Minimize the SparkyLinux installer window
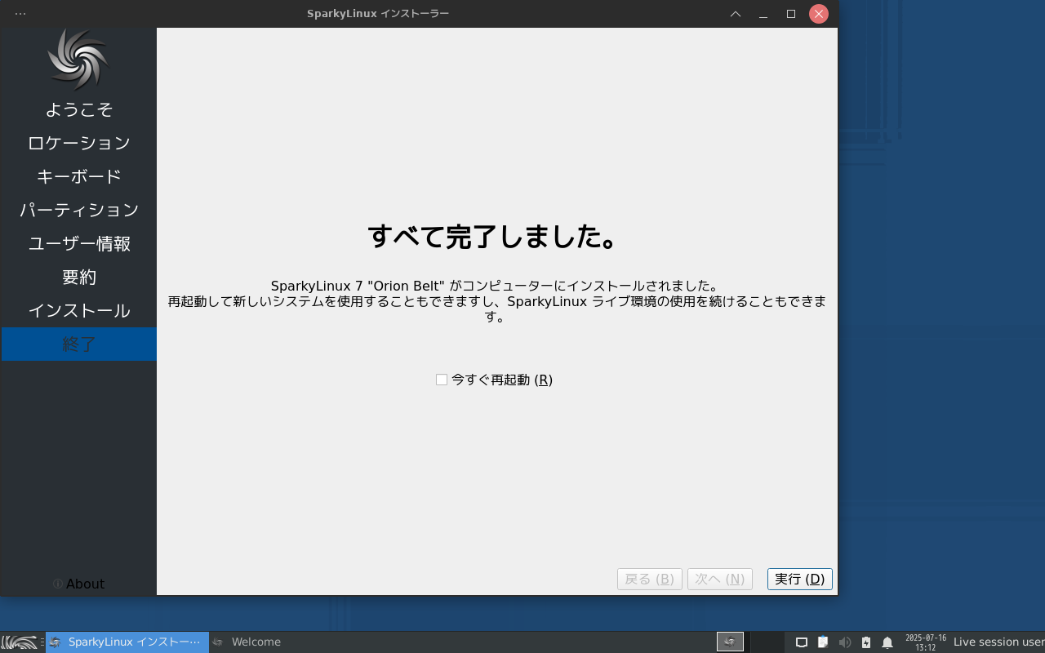This screenshot has width=1045, height=653. pyautogui.click(x=763, y=14)
